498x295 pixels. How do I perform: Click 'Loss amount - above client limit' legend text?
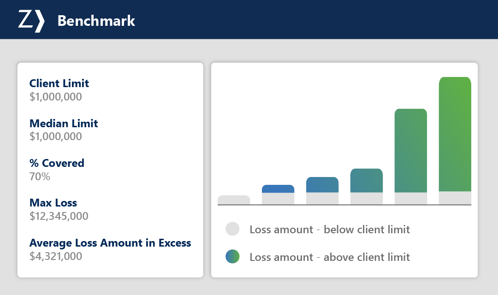click(329, 257)
